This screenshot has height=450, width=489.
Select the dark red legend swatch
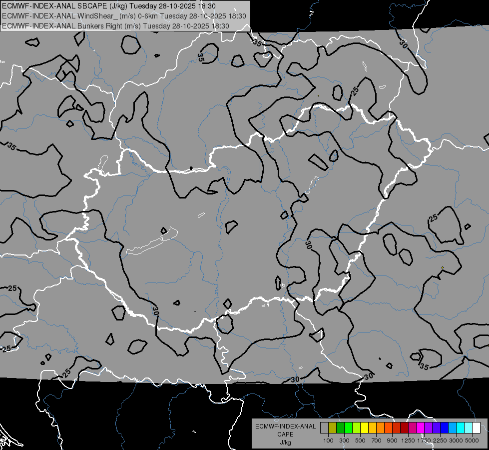pyautogui.click(x=404, y=428)
